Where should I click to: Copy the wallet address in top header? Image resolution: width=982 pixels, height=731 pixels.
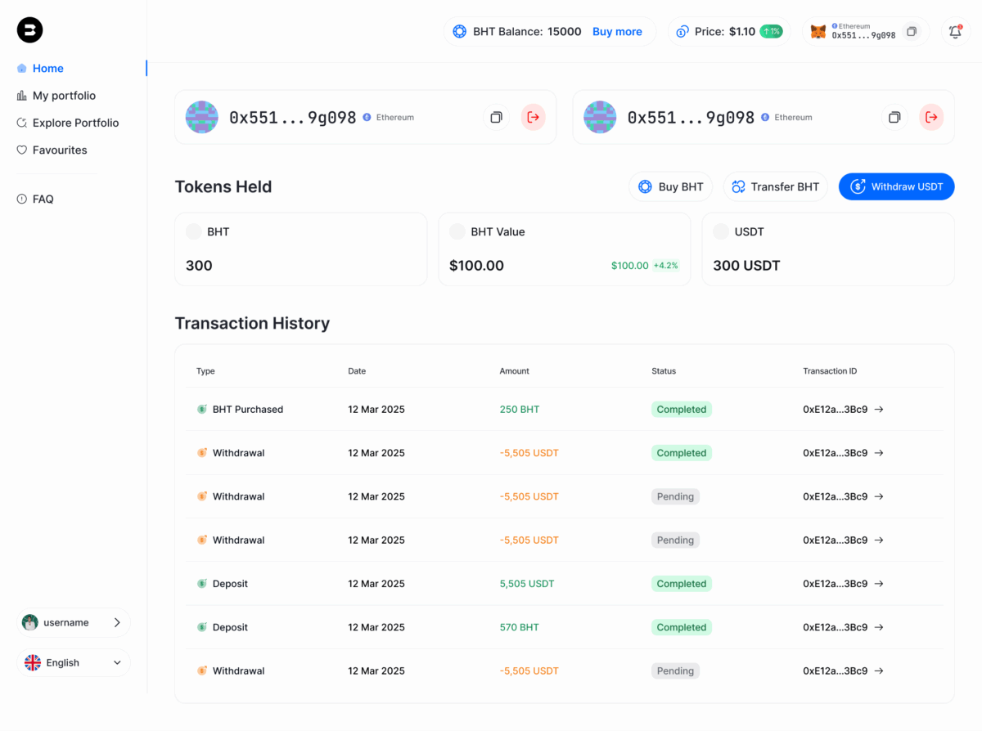(x=912, y=32)
